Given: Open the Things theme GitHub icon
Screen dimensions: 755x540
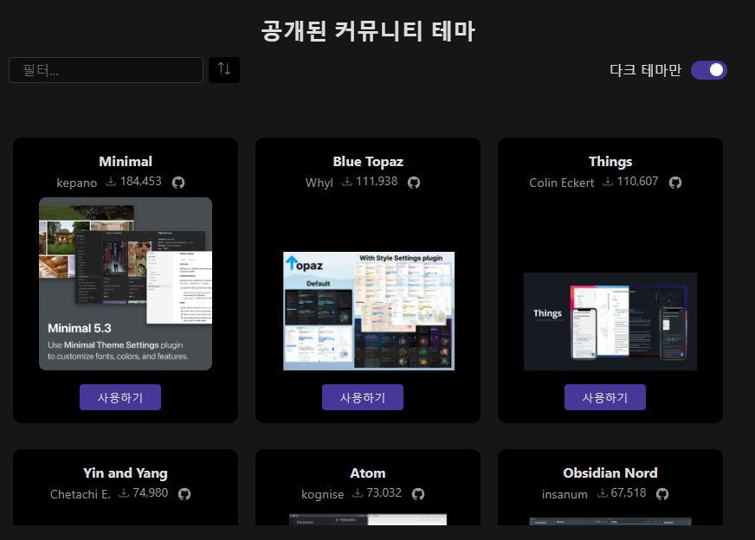Looking at the screenshot, I should click(675, 183).
